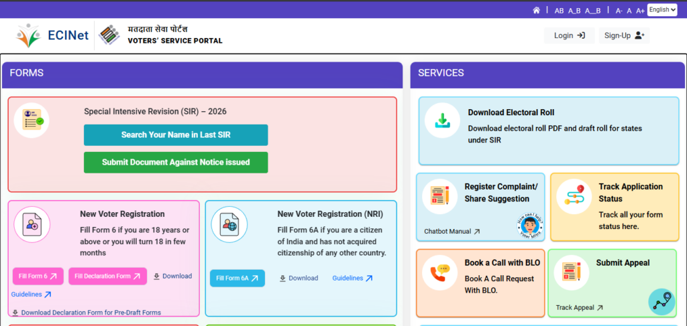This screenshot has width=687, height=326.
Task: Open Download Electoral Roll heading
Action: coord(511,112)
